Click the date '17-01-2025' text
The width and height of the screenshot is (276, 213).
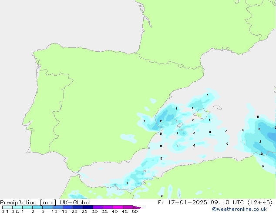click(x=187, y=203)
